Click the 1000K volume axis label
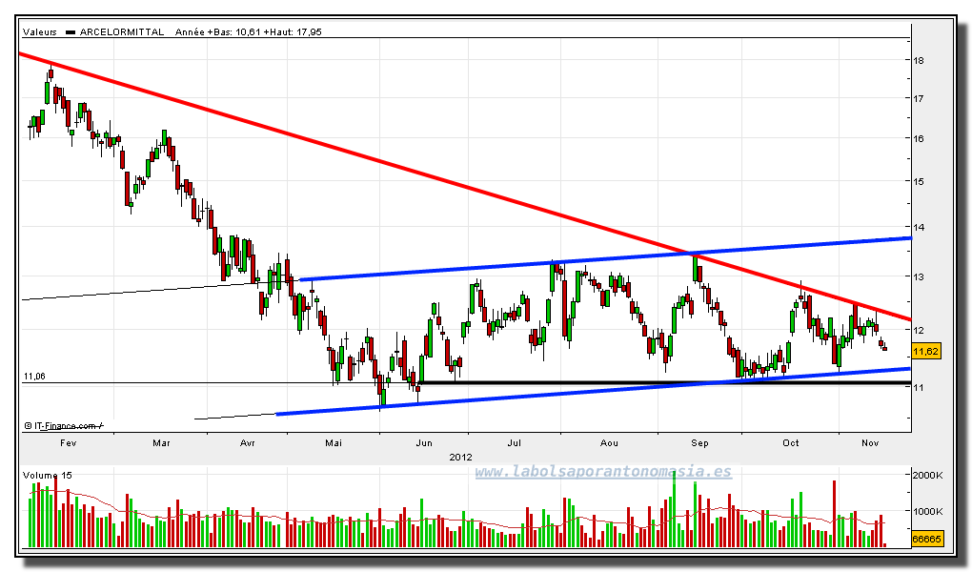Screen dimensions: 972x572 click(x=927, y=511)
